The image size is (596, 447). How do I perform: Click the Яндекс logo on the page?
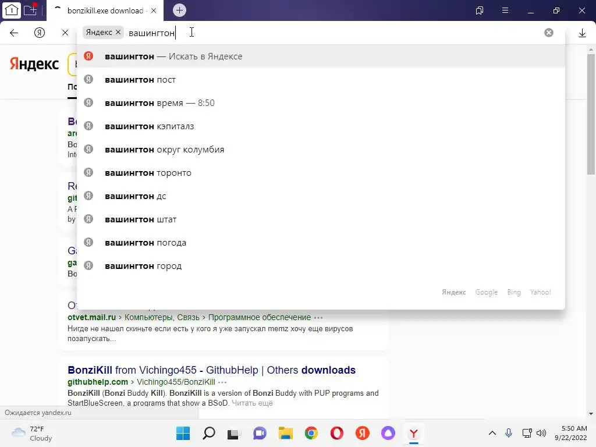[x=34, y=64]
